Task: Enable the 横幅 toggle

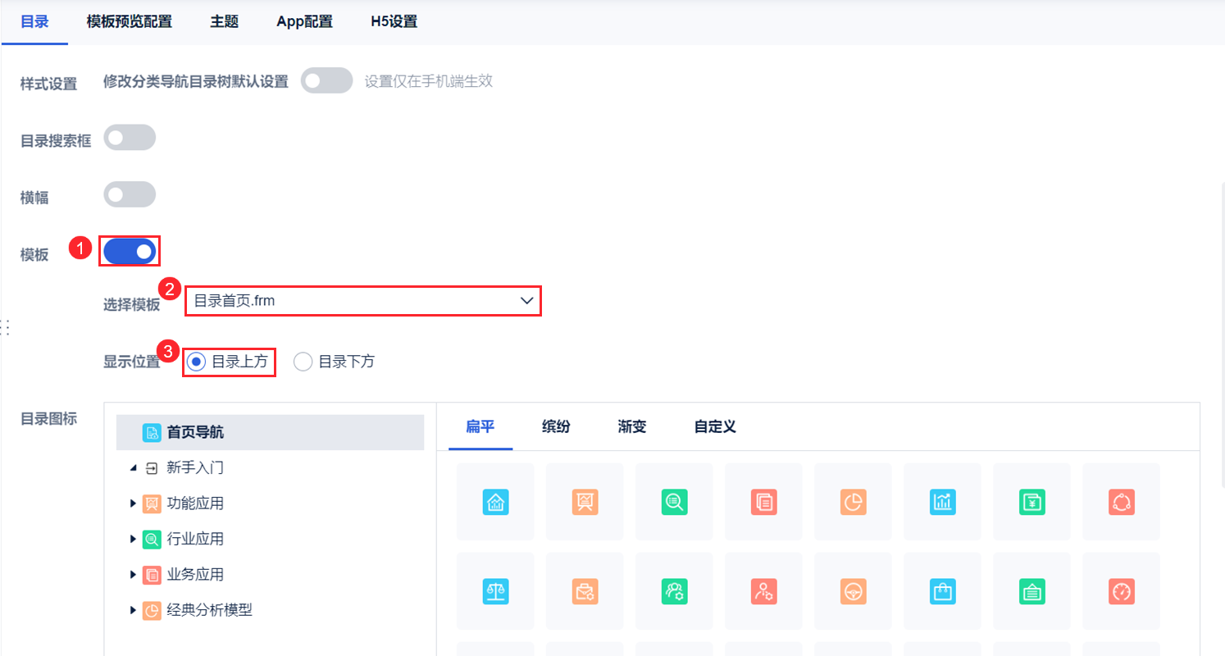Action: (x=130, y=194)
